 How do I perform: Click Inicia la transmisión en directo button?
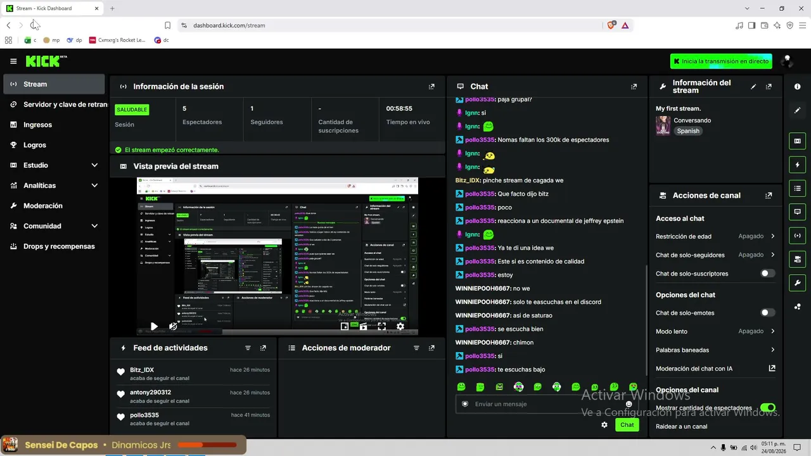[x=721, y=61]
